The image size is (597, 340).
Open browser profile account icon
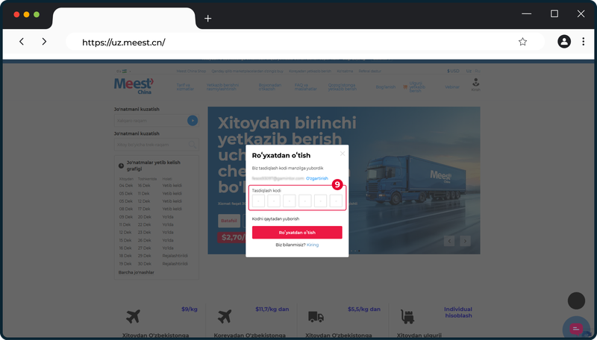tap(564, 42)
